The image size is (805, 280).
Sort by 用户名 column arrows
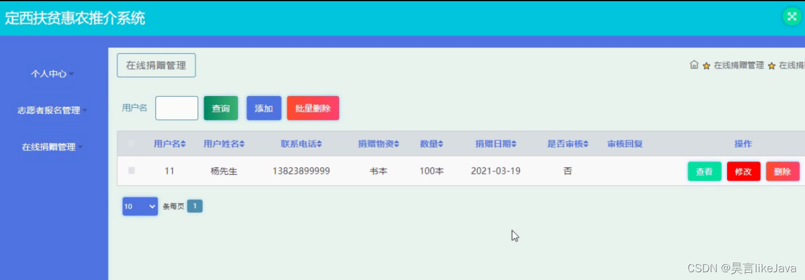click(183, 144)
